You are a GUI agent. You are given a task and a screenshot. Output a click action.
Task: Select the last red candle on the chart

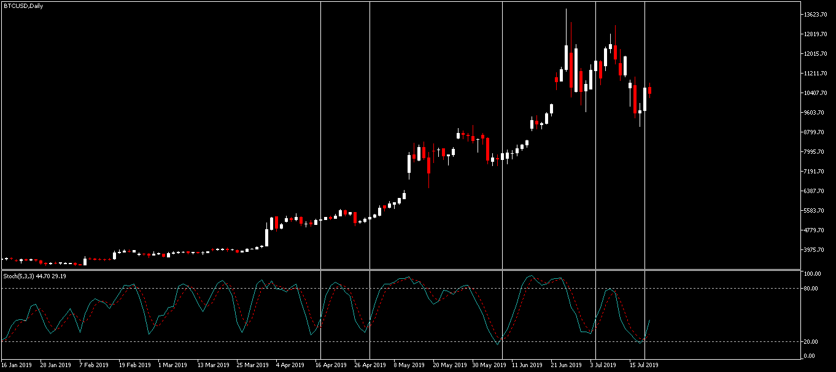click(x=649, y=91)
